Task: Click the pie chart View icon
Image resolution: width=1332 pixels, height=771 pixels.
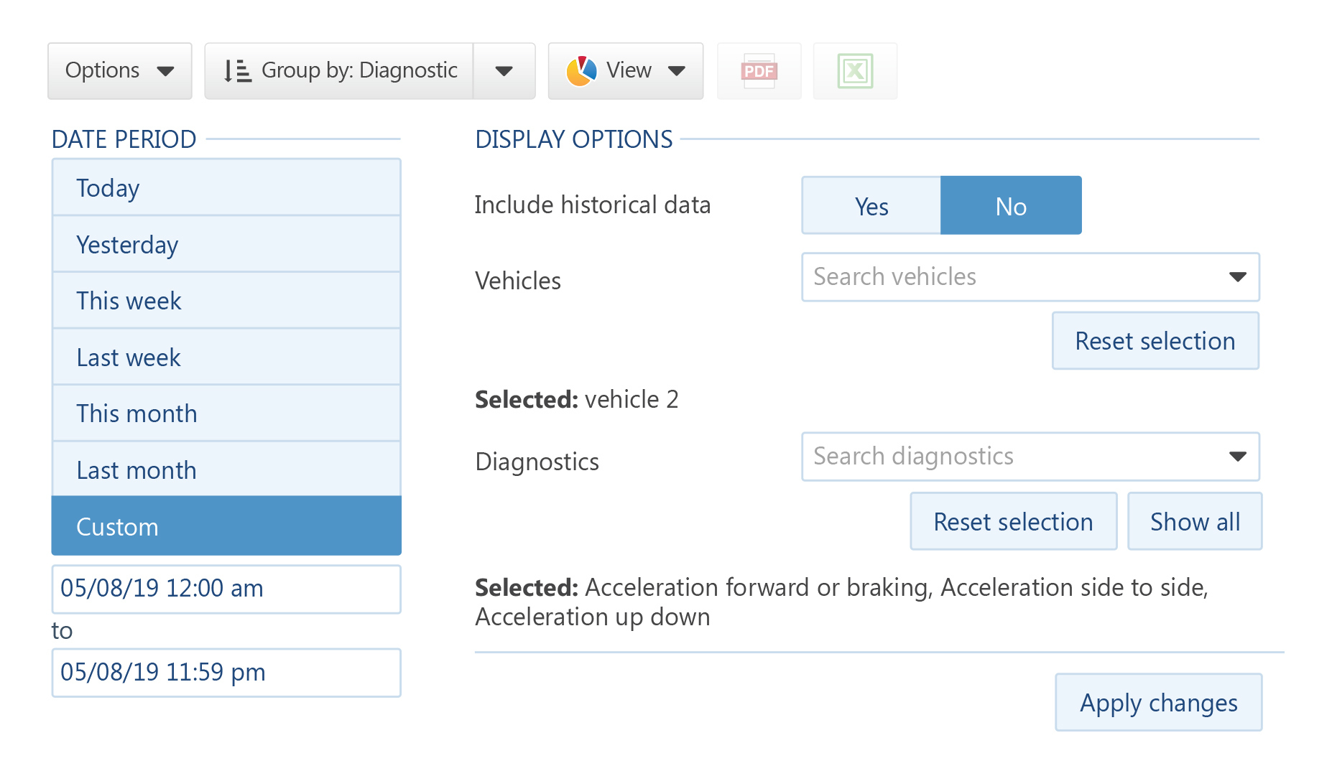Action: click(581, 70)
